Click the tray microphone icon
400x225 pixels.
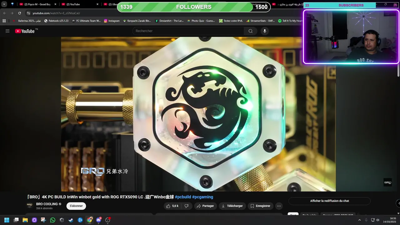[366, 220]
